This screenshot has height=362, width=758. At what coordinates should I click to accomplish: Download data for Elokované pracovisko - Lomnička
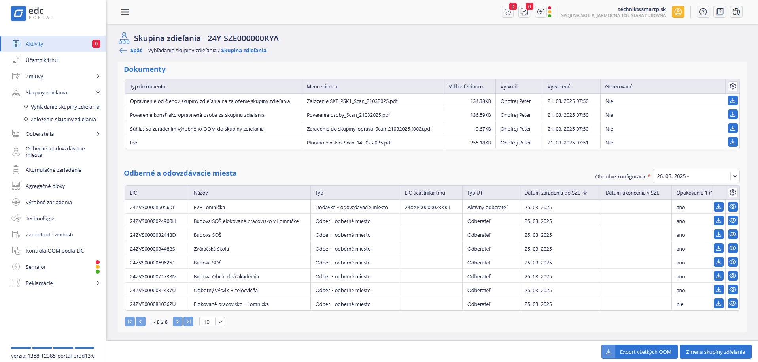click(x=718, y=304)
